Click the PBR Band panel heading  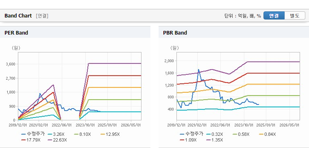click(175, 33)
